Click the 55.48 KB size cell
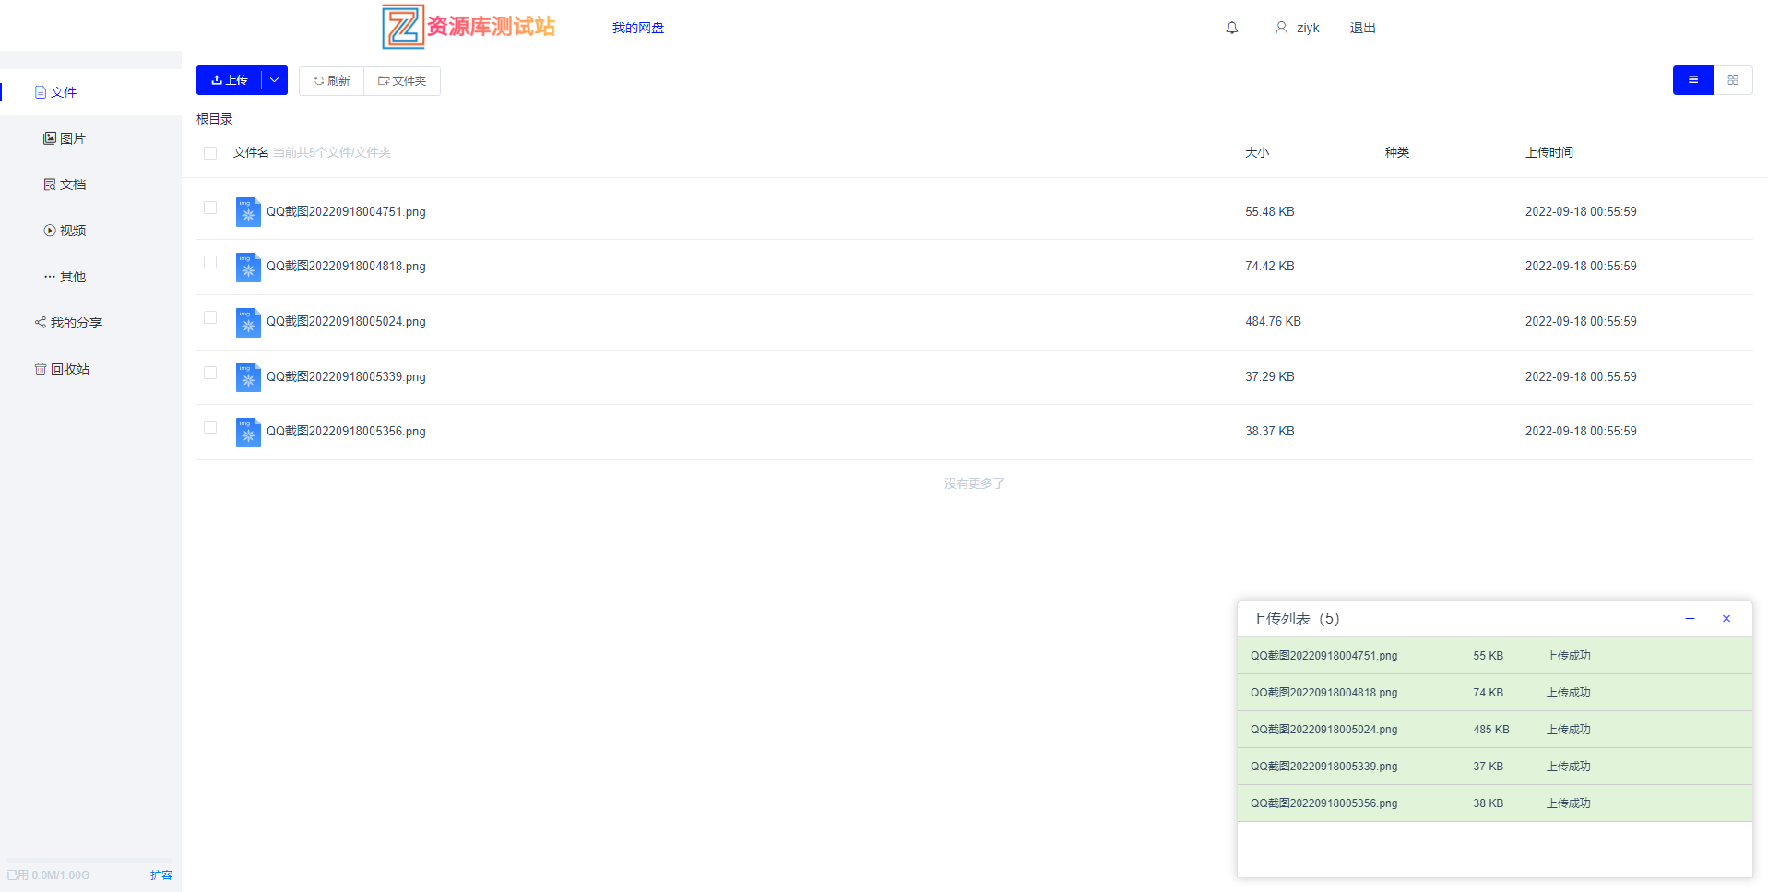The width and height of the screenshot is (1768, 892). tap(1270, 212)
